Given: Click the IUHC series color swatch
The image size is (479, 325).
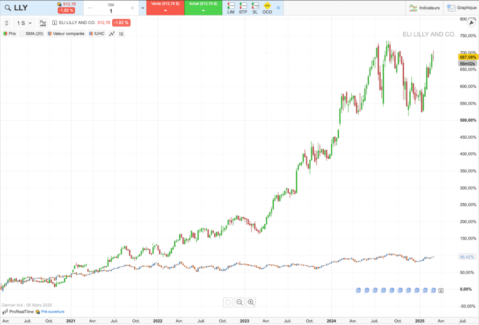Looking at the screenshot, I should [x=91, y=34].
